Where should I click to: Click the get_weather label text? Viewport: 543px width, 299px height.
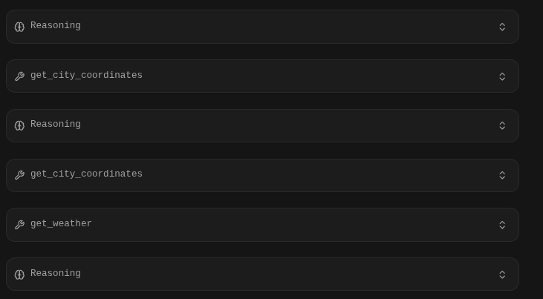[61, 224]
